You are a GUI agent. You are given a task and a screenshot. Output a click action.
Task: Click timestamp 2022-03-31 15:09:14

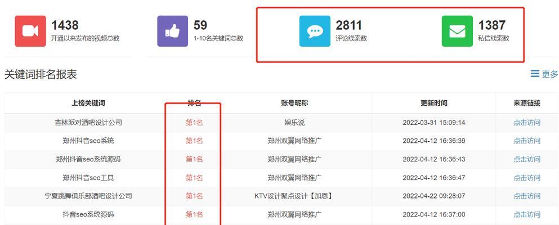pos(434,123)
